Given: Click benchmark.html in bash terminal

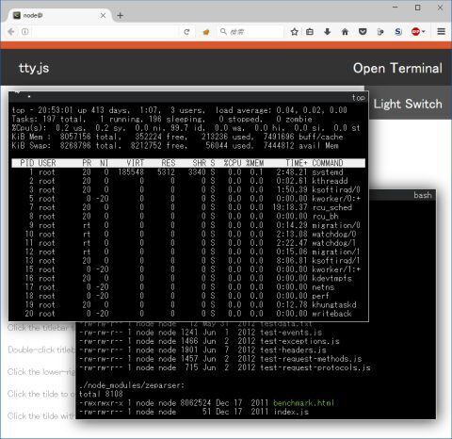Looking at the screenshot, I should [304, 403].
